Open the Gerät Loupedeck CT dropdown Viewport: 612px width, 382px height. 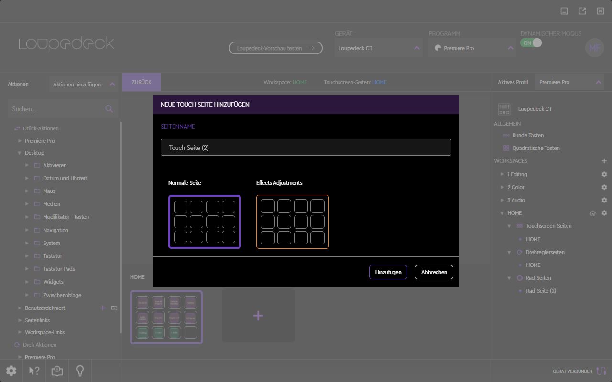point(378,48)
